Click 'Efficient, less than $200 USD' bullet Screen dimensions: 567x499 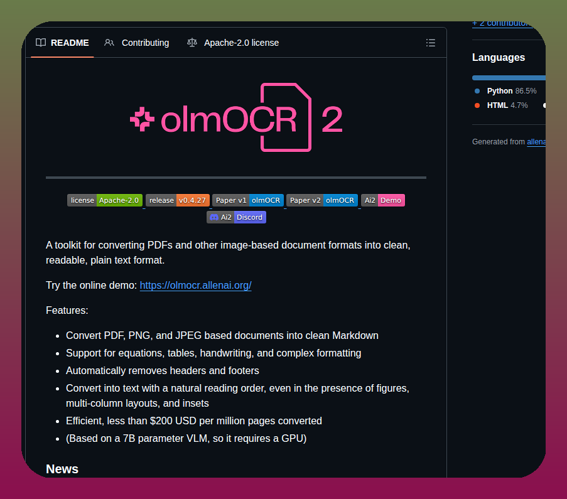point(194,421)
